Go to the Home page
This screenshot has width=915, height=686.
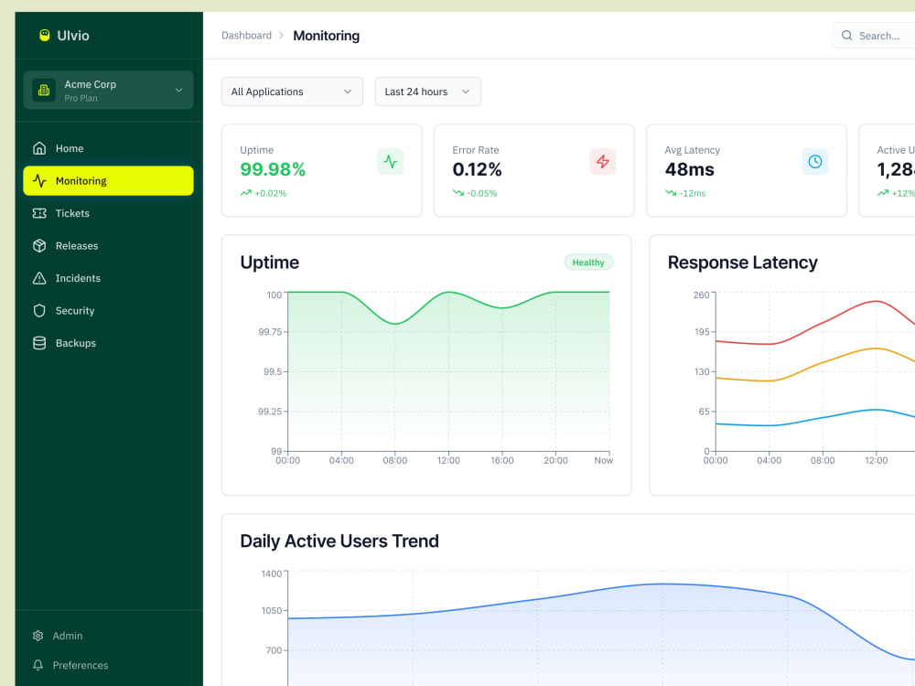point(109,148)
